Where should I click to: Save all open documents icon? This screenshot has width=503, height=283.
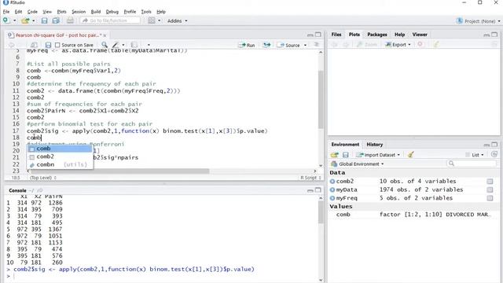click(x=56, y=21)
